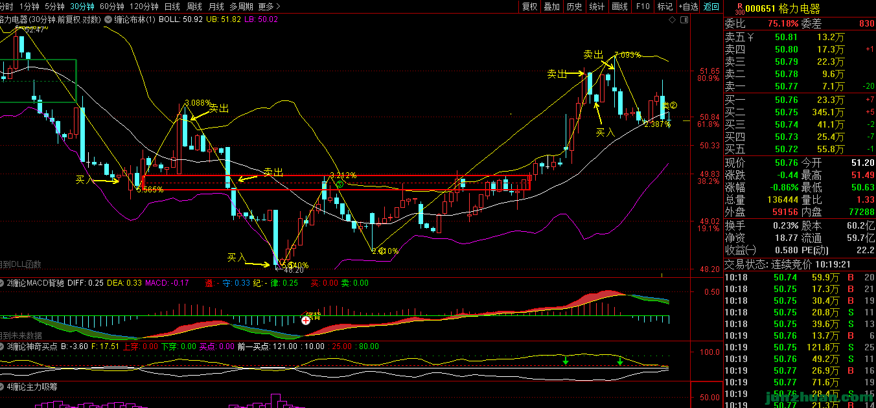Click the 最高 value 51.49
The height and width of the screenshot is (408, 876).
coord(862,175)
